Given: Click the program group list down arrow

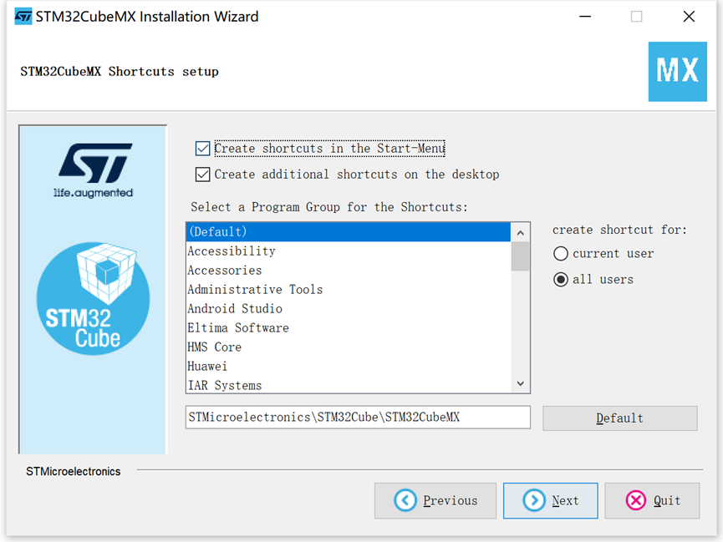Looking at the screenshot, I should tap(521, 383).
